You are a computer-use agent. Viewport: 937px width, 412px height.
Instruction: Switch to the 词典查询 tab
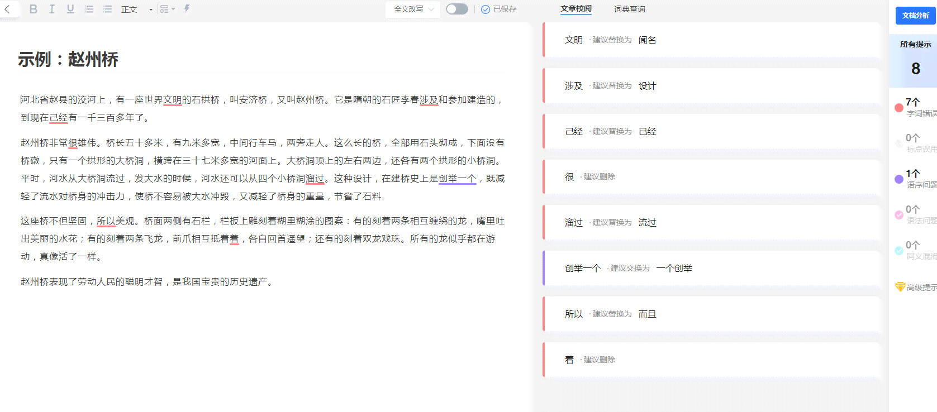(x=630, y=9)
